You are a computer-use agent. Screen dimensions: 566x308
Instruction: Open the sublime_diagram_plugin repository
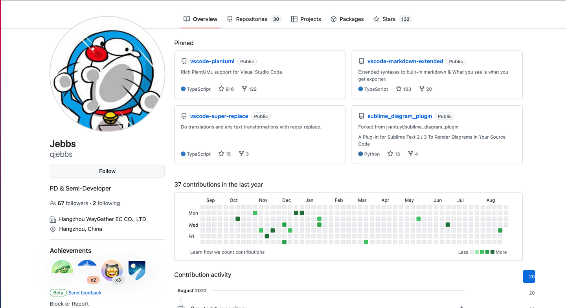[400, 116]
